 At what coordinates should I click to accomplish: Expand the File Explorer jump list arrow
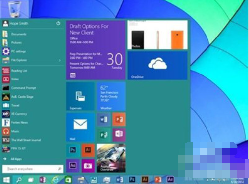(x=60, y=60)
